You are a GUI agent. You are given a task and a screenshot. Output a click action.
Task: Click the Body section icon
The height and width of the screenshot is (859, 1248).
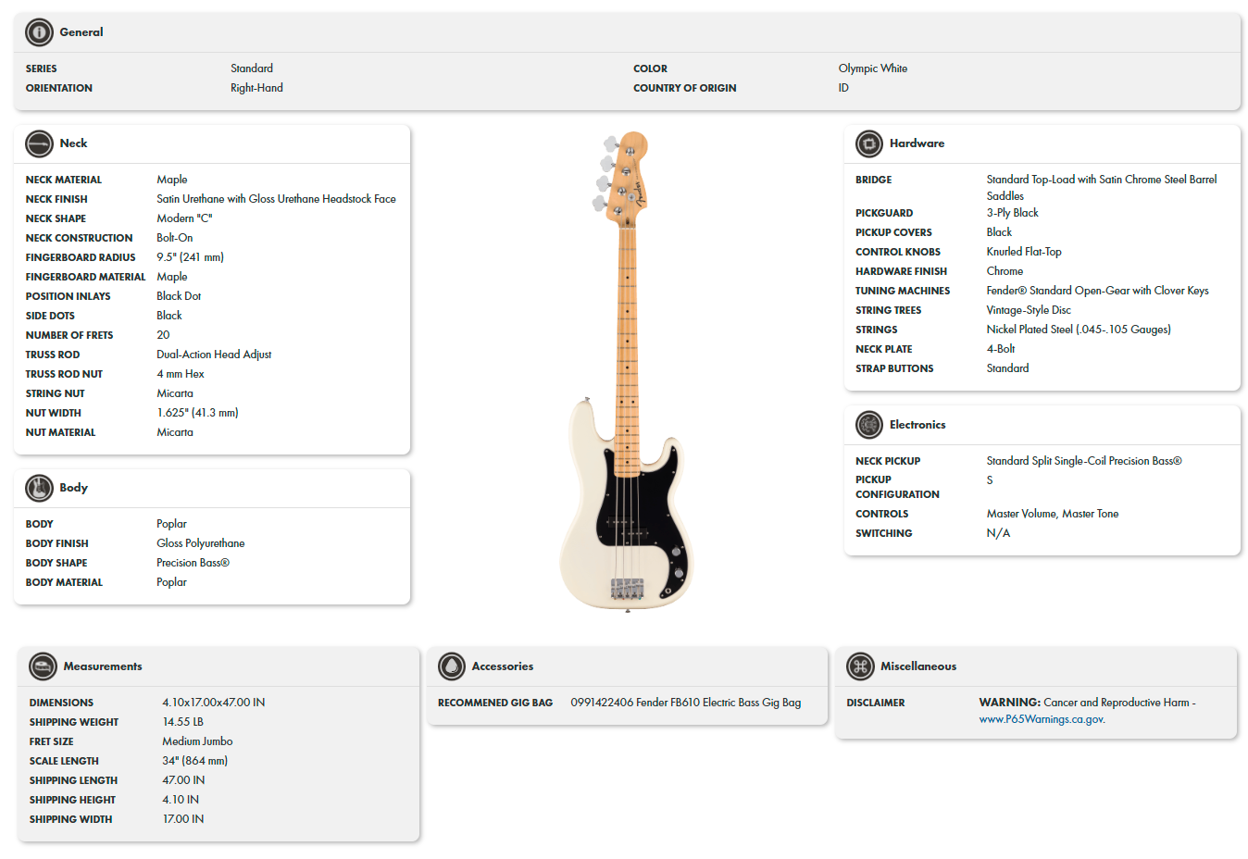40,488
